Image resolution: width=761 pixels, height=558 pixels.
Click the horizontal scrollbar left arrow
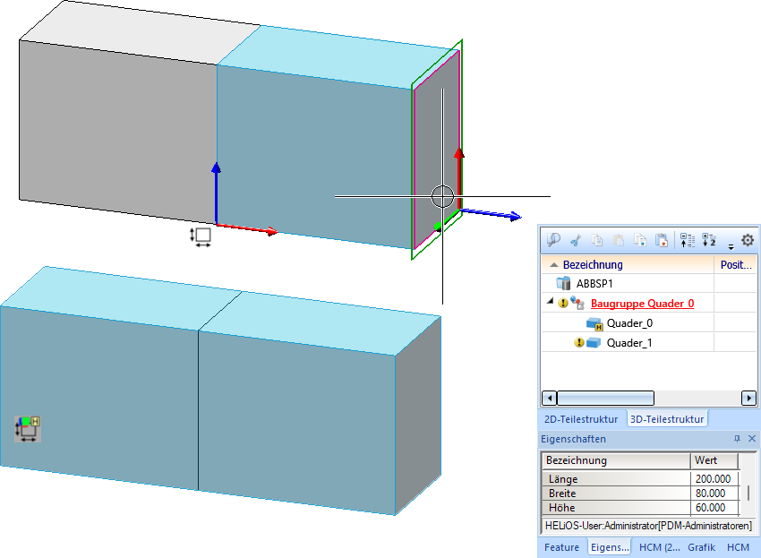coord(550,399)
